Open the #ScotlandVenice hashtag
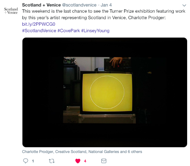Image resolution: width=190 pixels, height=166 pixels. click(x=39, y=31)
